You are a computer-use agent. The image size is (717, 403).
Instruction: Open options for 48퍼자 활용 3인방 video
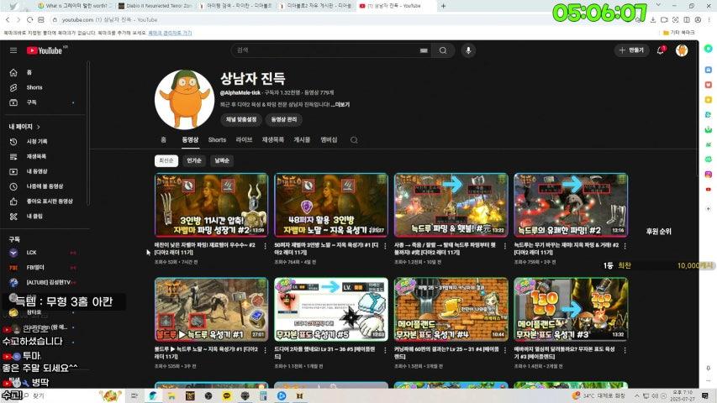(385, 246)
